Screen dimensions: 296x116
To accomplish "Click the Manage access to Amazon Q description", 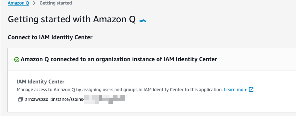I will [120, 90].
